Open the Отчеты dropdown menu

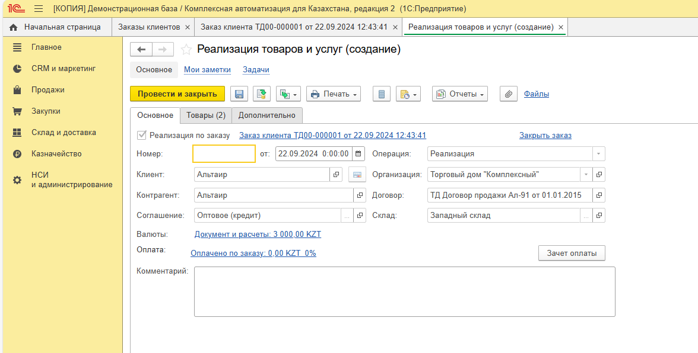tap(460, 94)
